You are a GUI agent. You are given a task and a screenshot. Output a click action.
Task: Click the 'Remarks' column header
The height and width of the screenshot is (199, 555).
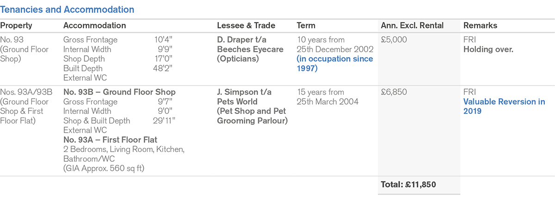tap(480, 26)
